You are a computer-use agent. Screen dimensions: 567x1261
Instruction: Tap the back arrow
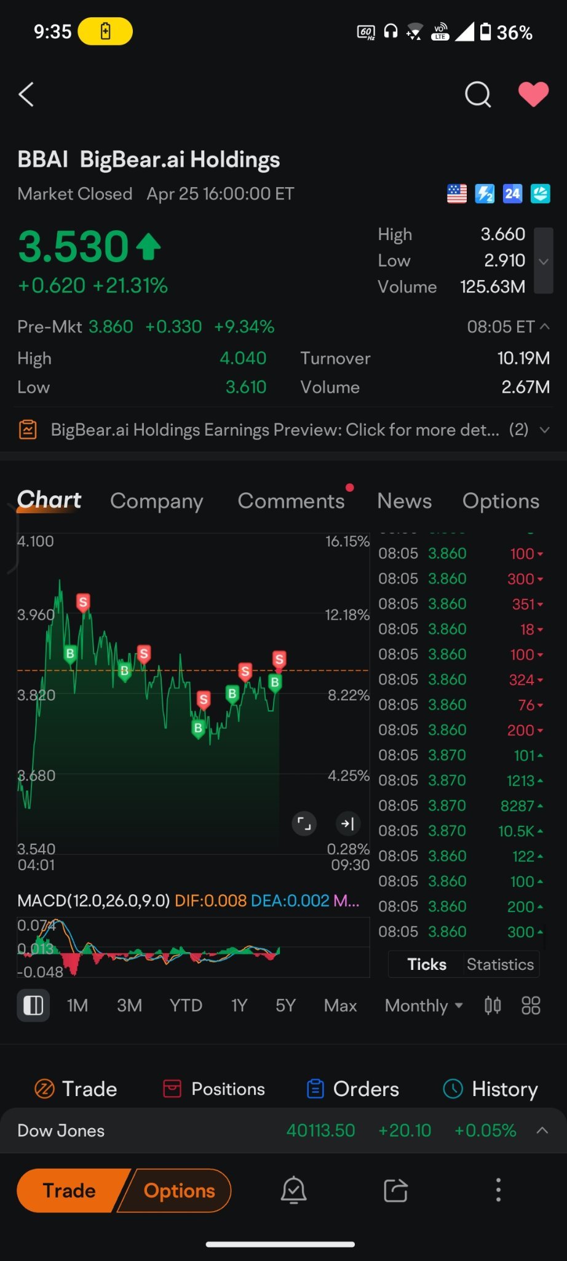coord(26,94)
